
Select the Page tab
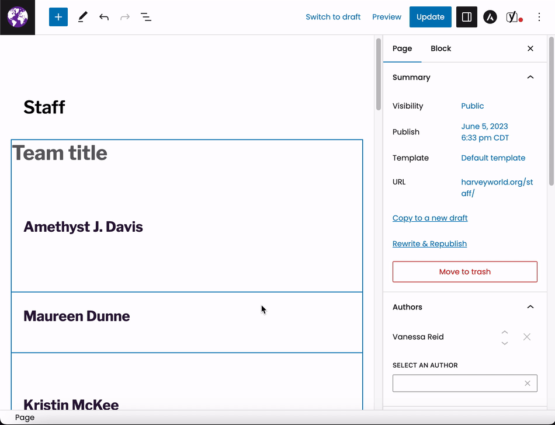tap(402, 48)
